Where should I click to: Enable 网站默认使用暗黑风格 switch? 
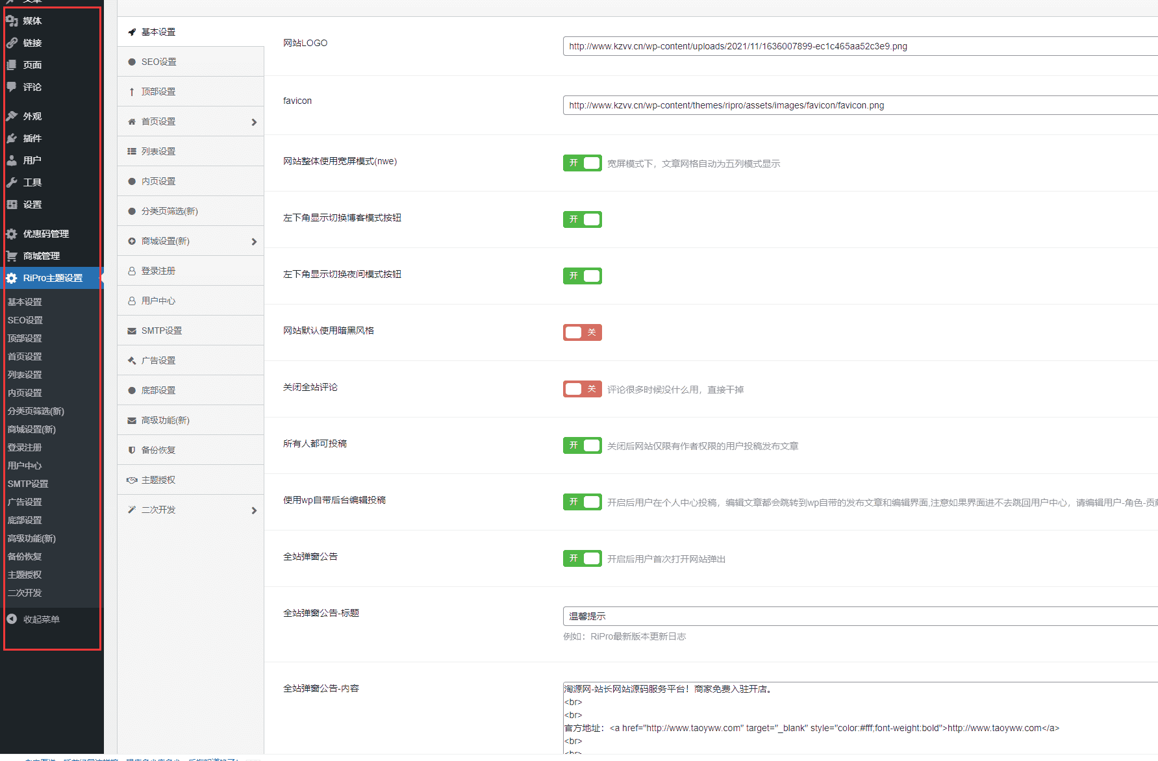[583, 332]
